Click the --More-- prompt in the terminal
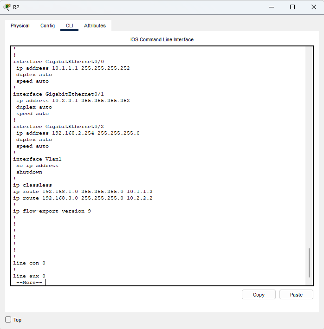Screen dimensions: 324x329 tap(29, 283)
